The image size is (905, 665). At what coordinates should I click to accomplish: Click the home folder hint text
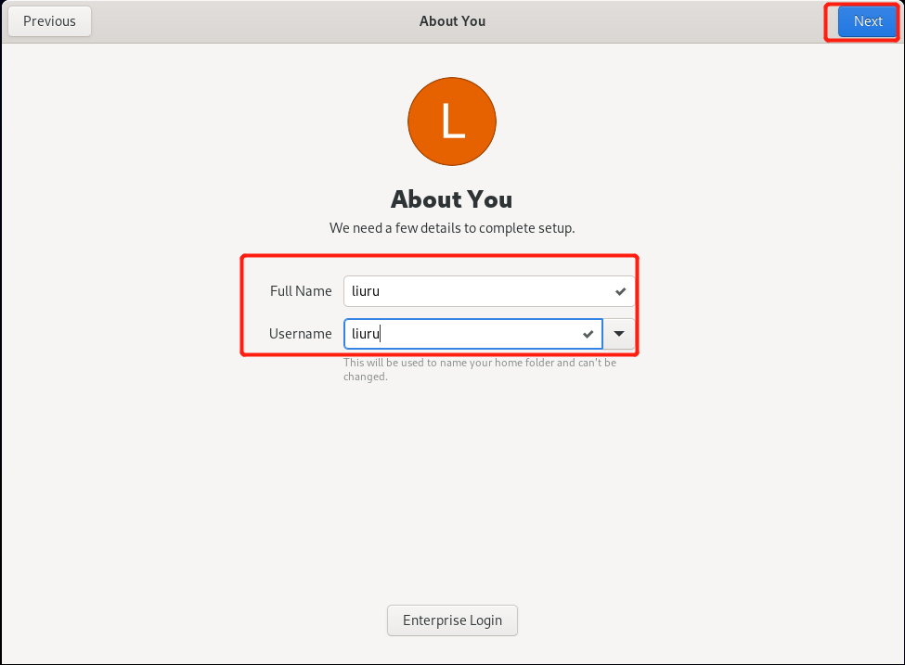coord(480,370)
